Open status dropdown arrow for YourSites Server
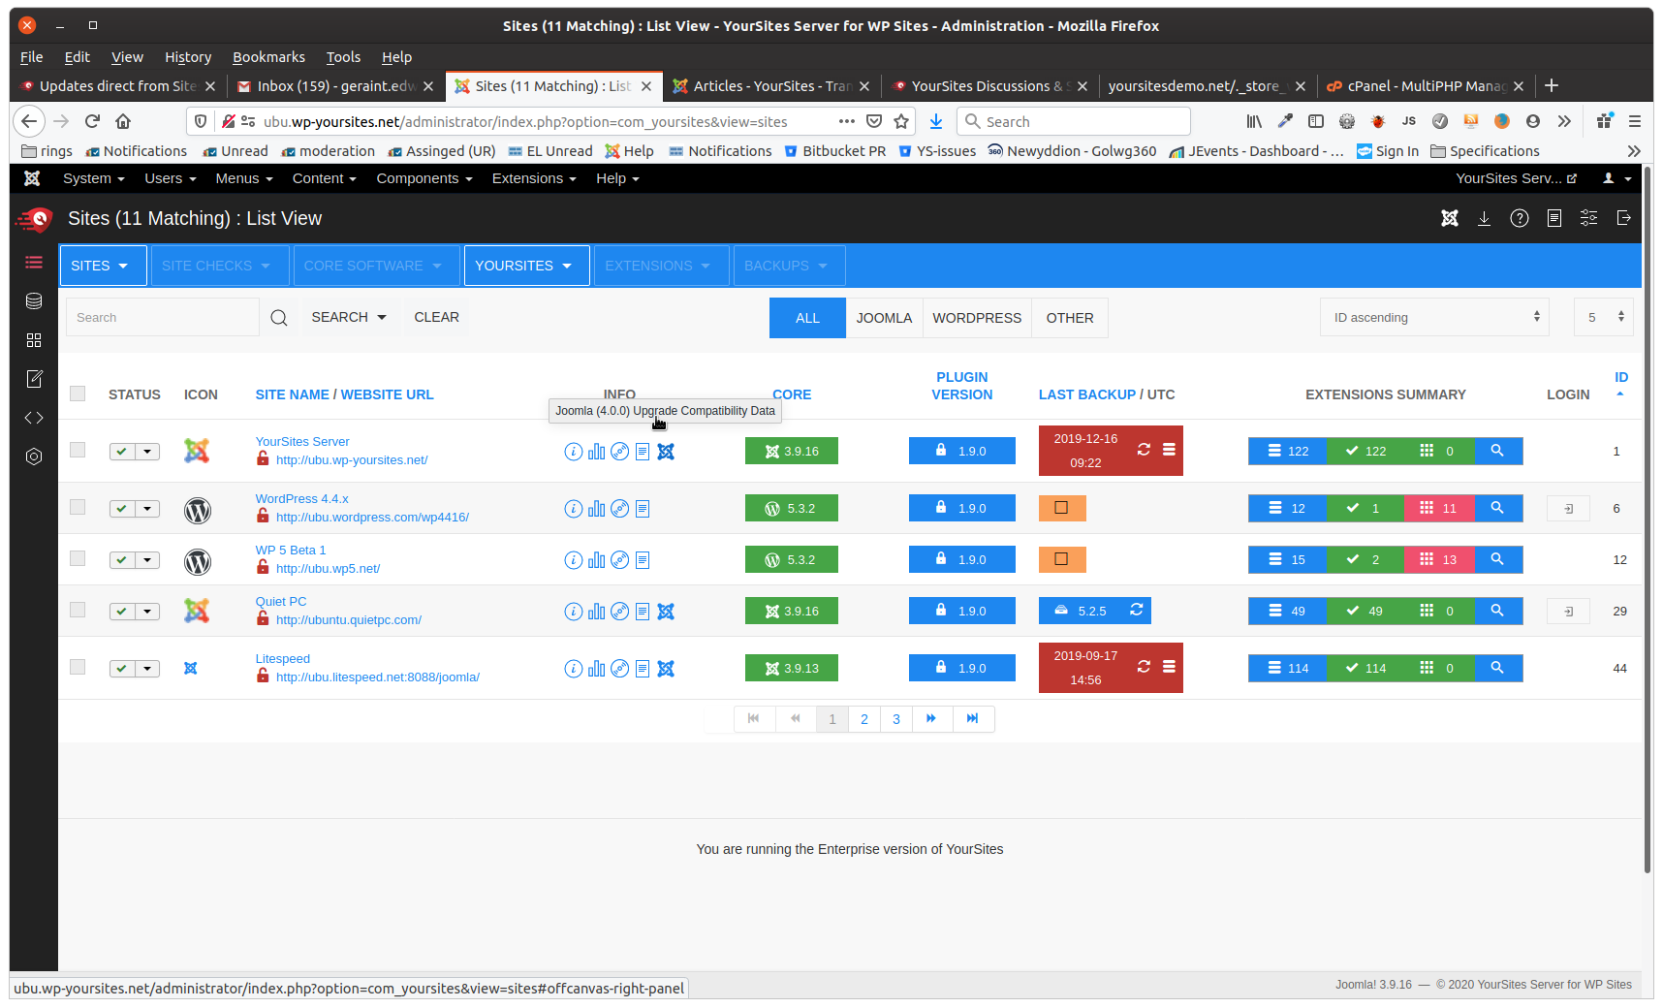 coord(147,452)
